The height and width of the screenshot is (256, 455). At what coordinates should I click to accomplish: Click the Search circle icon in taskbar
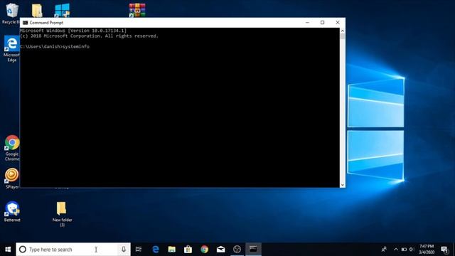pyautogui.click(x=23, y=250)
